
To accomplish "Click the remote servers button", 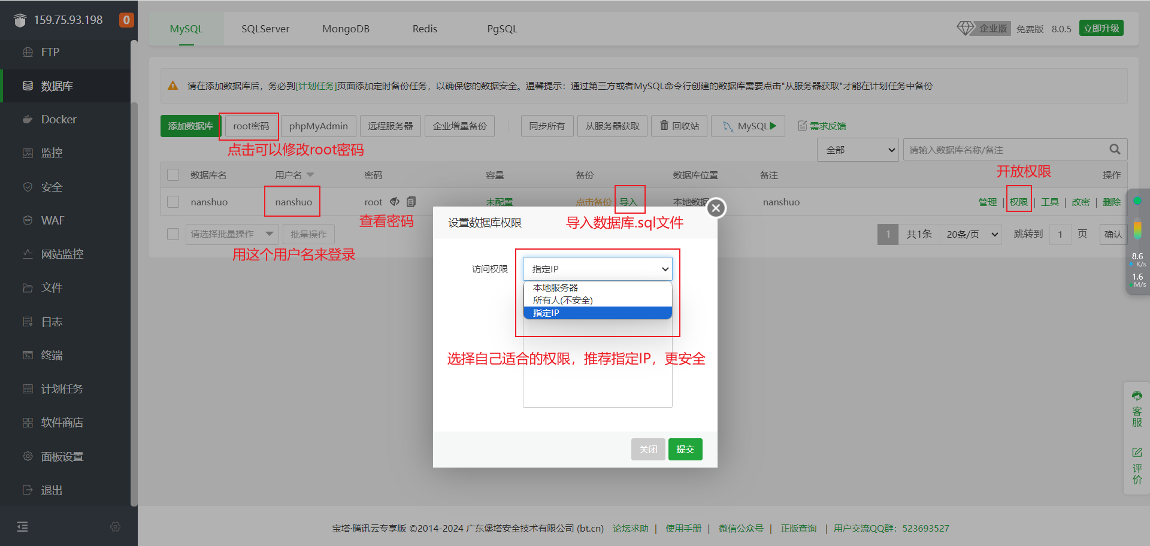I will point(391,126).
